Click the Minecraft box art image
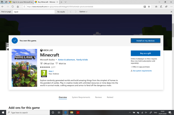 [x=24, y=68]
